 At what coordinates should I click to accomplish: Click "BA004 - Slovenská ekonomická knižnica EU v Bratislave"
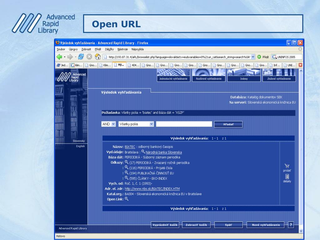163,194
